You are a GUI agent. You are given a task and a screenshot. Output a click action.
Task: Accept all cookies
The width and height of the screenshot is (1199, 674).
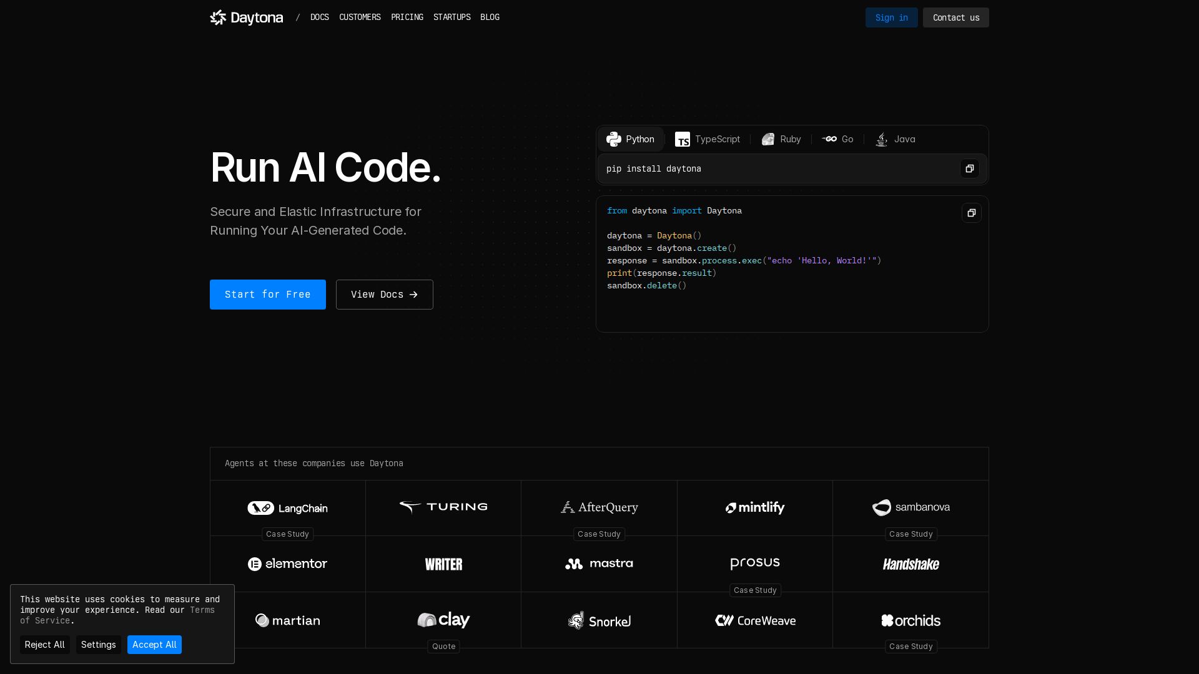tap(154, 645)
